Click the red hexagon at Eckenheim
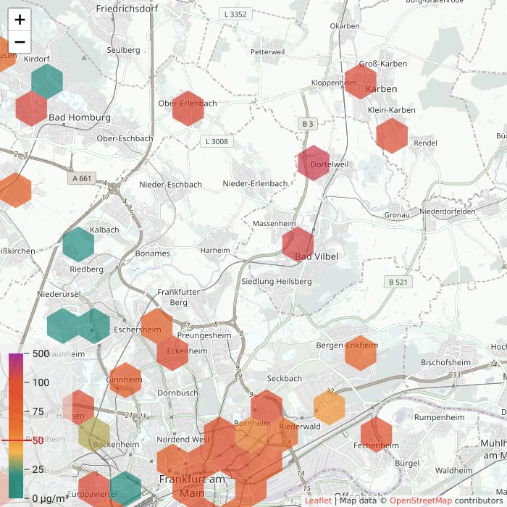 (x=172, y=353)
